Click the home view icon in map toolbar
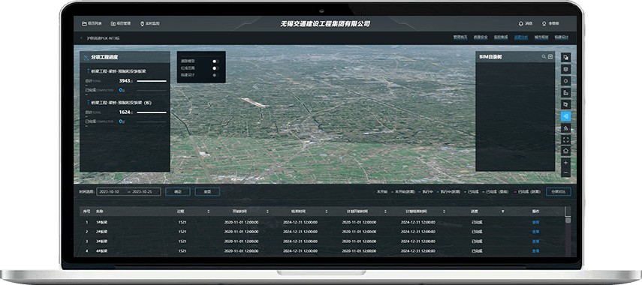This screenshot has height=285, width=642. click(566, 151)
